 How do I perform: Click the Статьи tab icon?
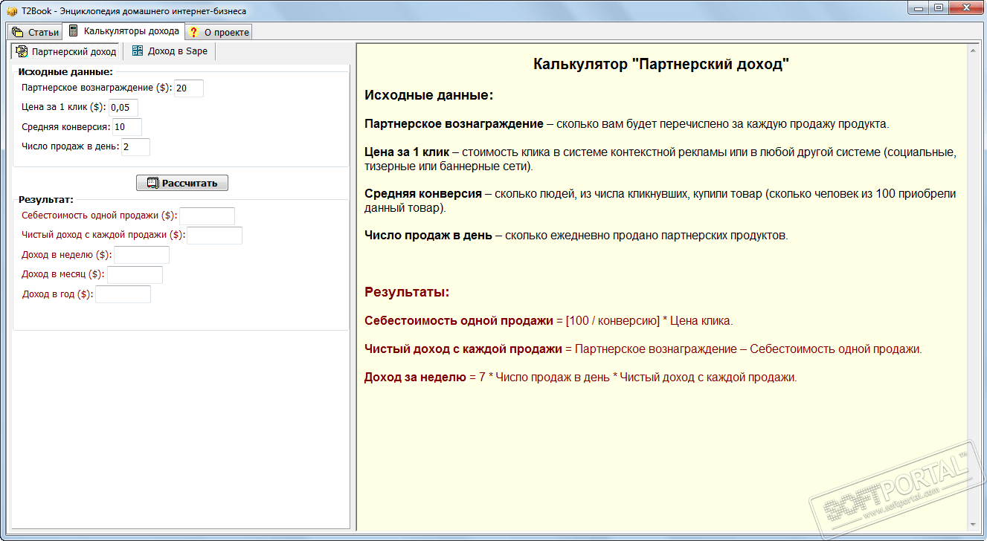point(18,32)
